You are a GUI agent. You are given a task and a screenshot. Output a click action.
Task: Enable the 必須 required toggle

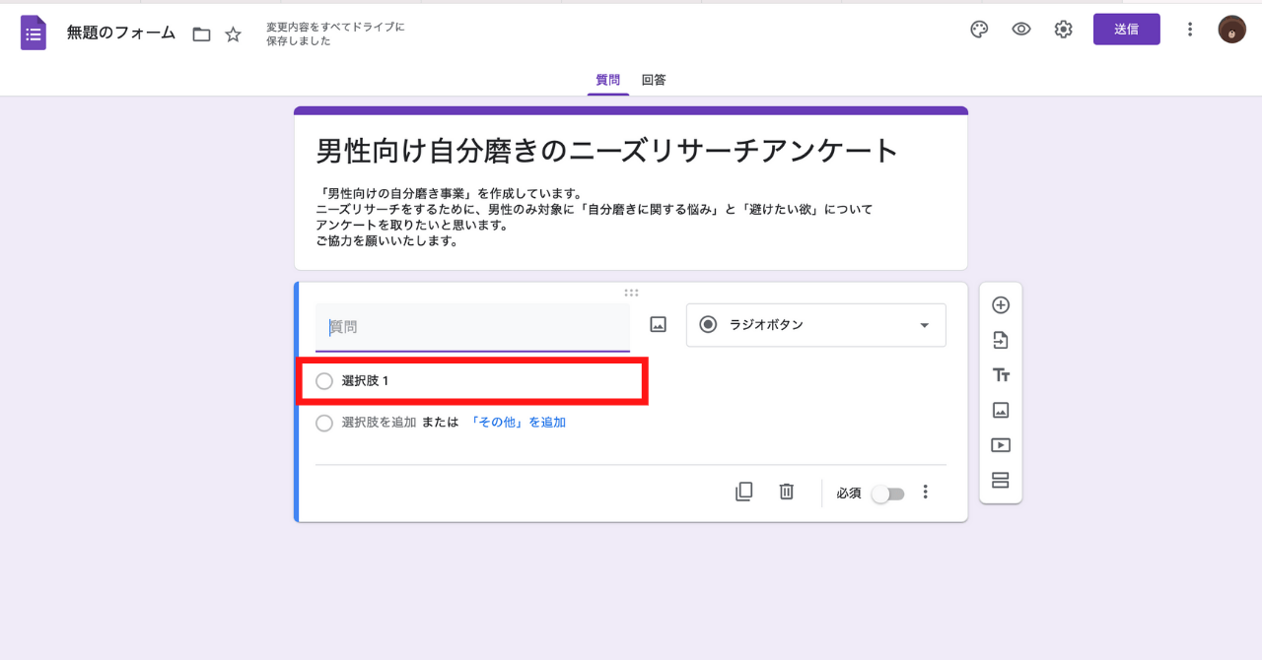(887, 493)
